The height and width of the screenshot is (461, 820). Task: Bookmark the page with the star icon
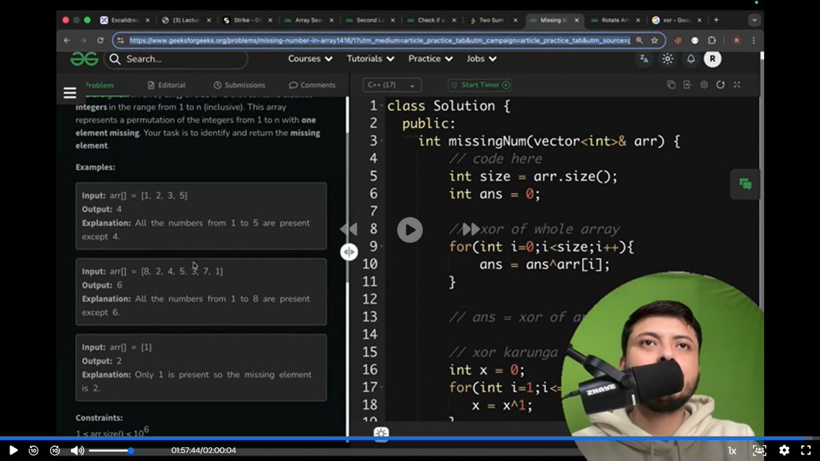point(655,40)
